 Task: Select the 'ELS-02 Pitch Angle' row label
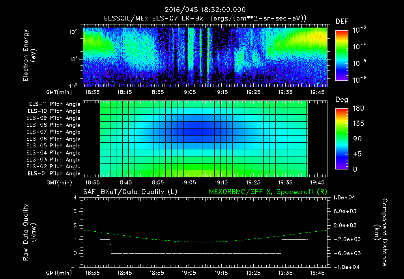[53, 167]
